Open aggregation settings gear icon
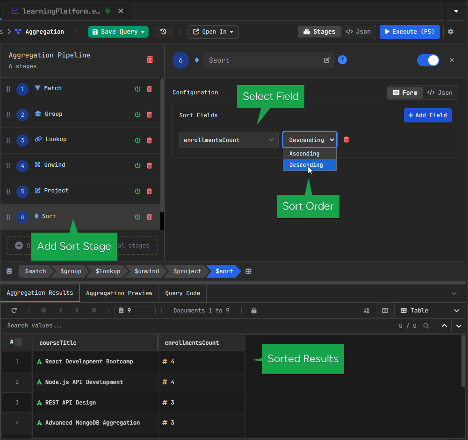This screenshot has height=440, width=468. (451, 32)
